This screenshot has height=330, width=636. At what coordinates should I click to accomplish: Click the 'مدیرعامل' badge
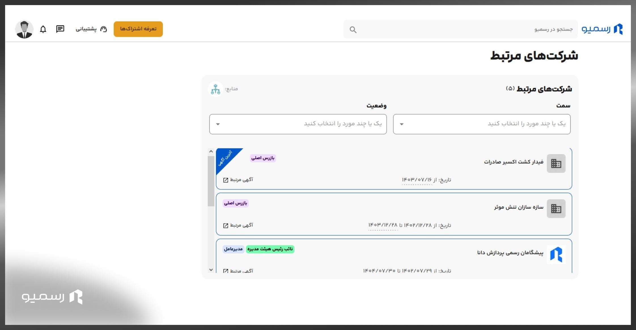(x=233, y=249)
